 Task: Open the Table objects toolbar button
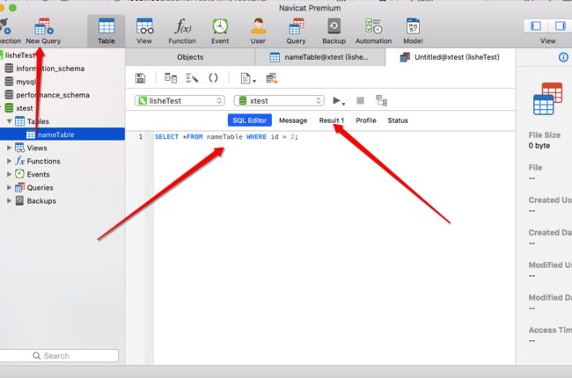click(106, 31)
